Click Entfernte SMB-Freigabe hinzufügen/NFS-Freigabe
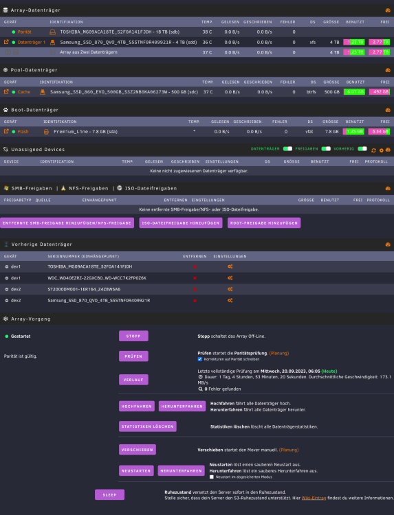Viewport: 394px width, 515px height. [67, 222]
